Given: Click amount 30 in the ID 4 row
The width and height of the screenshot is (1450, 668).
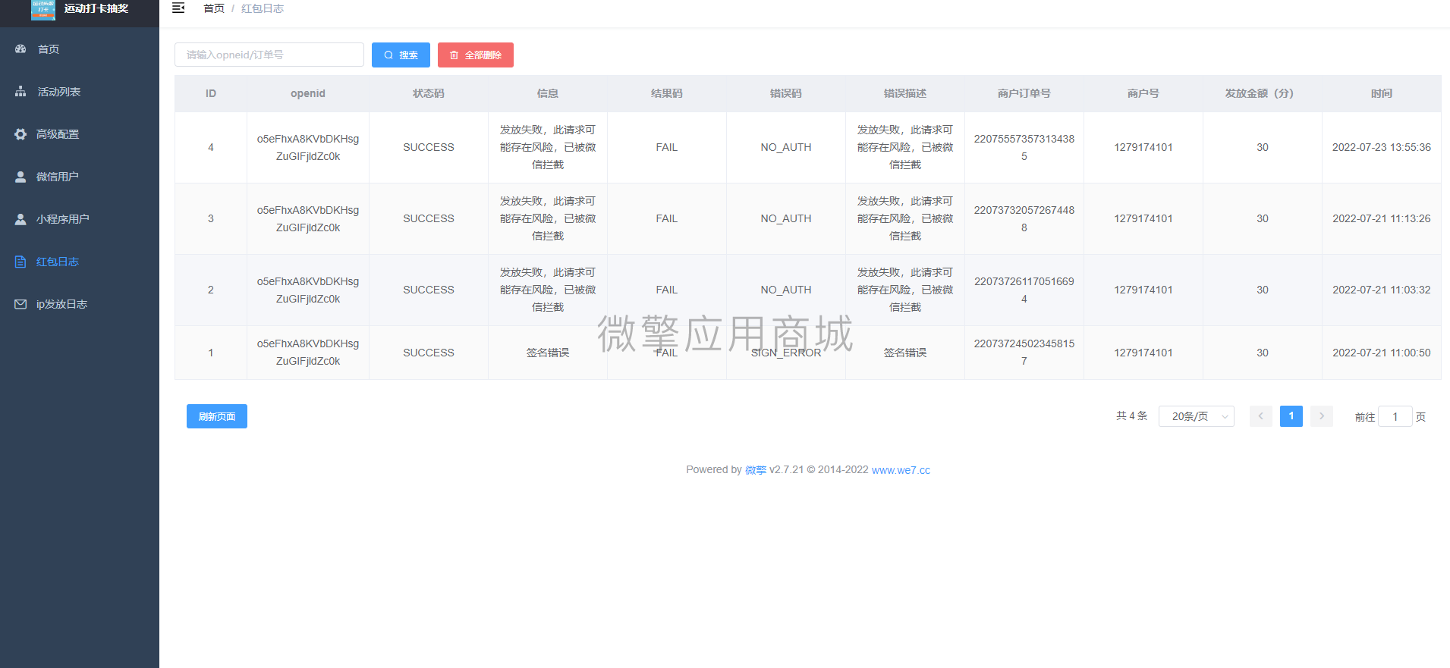Looking at the screenshot, I should 1263,147.
